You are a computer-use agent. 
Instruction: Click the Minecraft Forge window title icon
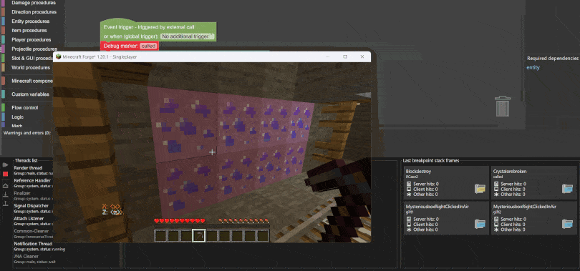click(58, 57)
